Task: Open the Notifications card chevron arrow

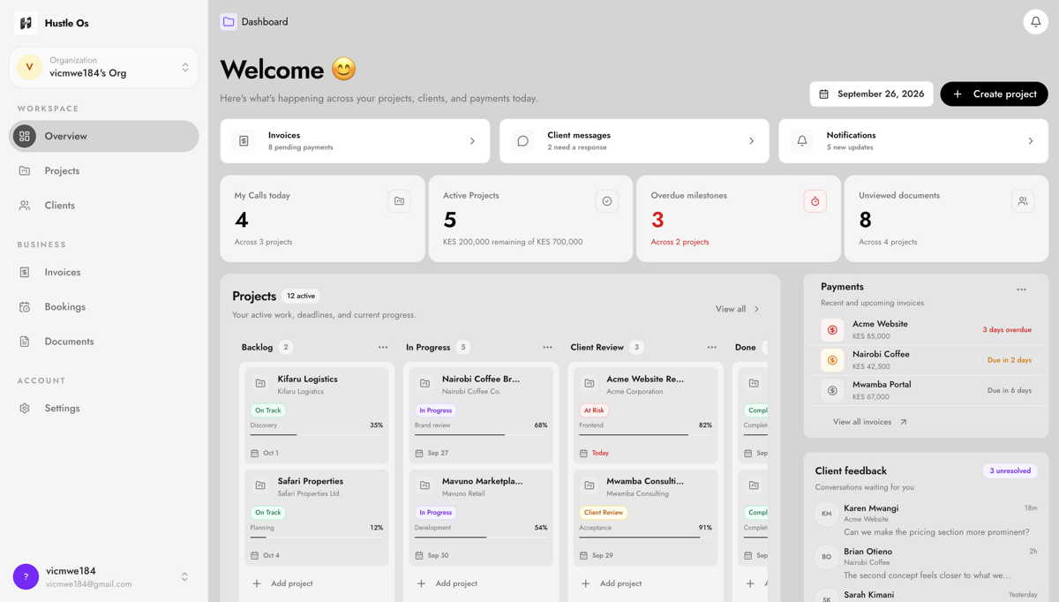Action: 1031,141
